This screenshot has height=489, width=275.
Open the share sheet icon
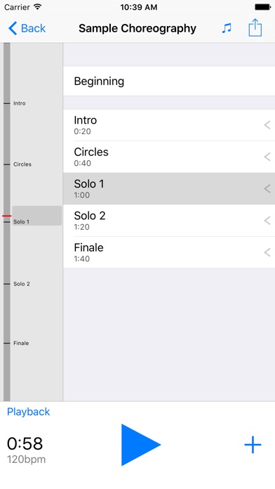tap(255, 28)
